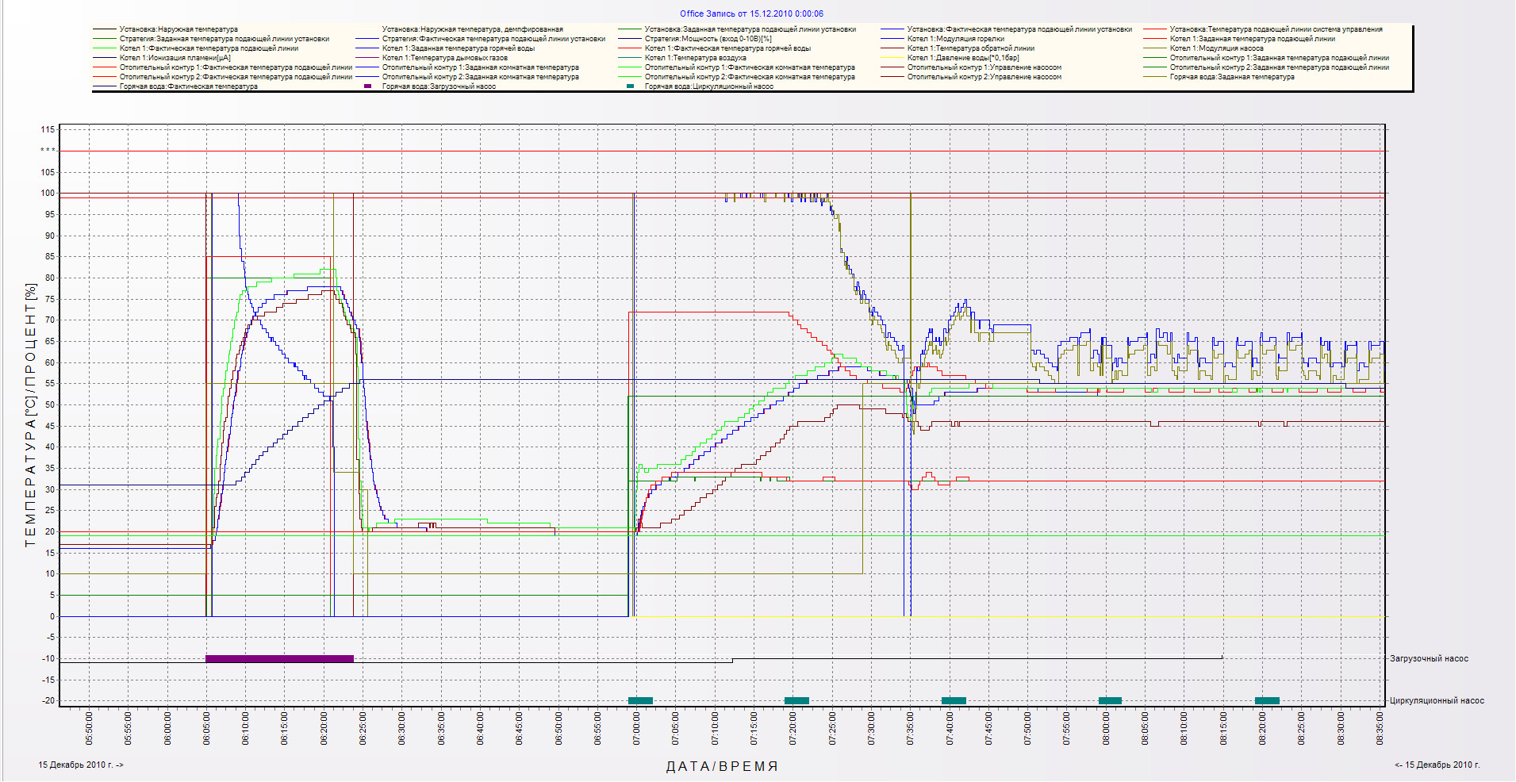The image size is (1516, 782).
Task: Click the purple 'Загрузочный насос' legend swatch
Action: tap(367, 86)
